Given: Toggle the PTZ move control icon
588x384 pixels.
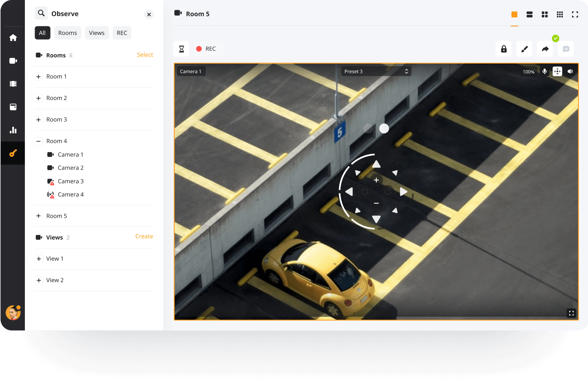Looking at the screenshot, I should pyautogui.click(x=557, y=71).
